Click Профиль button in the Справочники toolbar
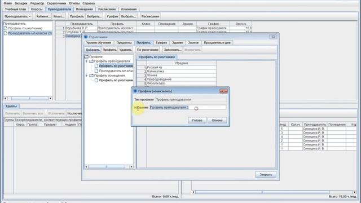This screenshot has height=203, width=361. (x=109, y=50)
